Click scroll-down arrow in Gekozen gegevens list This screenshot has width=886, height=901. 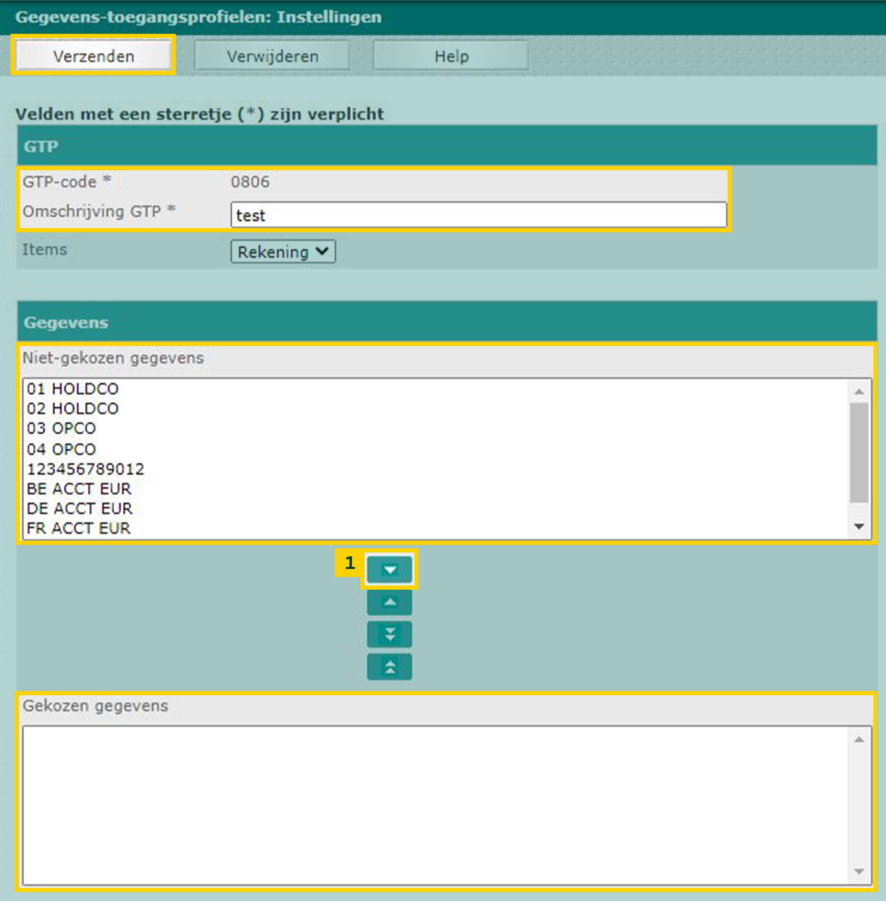pyautogui.click(x=859, y=871)
